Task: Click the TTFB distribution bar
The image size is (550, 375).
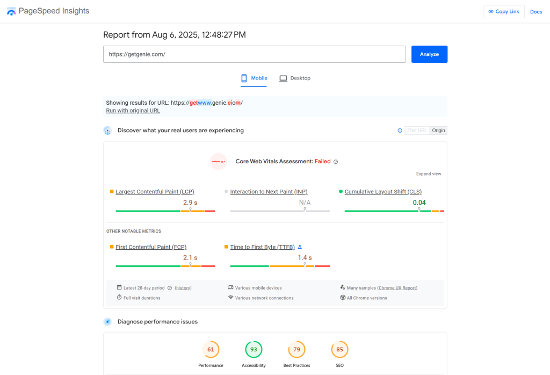Action: 280,266
